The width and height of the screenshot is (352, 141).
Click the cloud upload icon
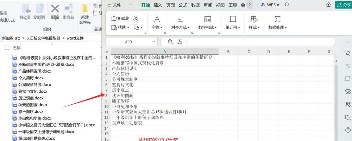click(328, 5)
